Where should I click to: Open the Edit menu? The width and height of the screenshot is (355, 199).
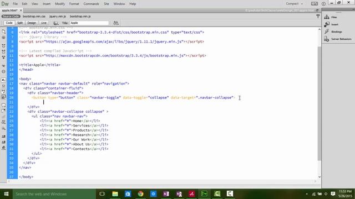24,4
